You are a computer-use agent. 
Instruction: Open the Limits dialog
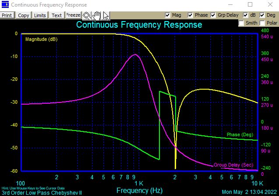(40, 15)
